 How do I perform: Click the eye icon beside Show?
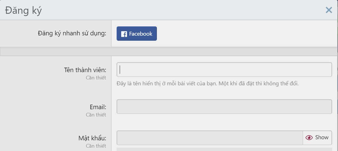coord(309,138)
